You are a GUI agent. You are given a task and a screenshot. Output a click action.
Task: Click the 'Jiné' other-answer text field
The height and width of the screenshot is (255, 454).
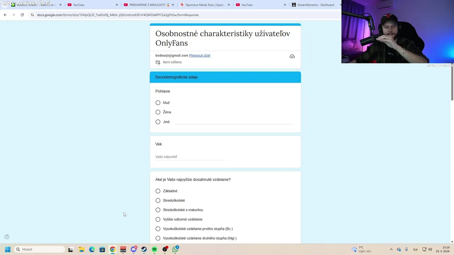pos(234,122)
